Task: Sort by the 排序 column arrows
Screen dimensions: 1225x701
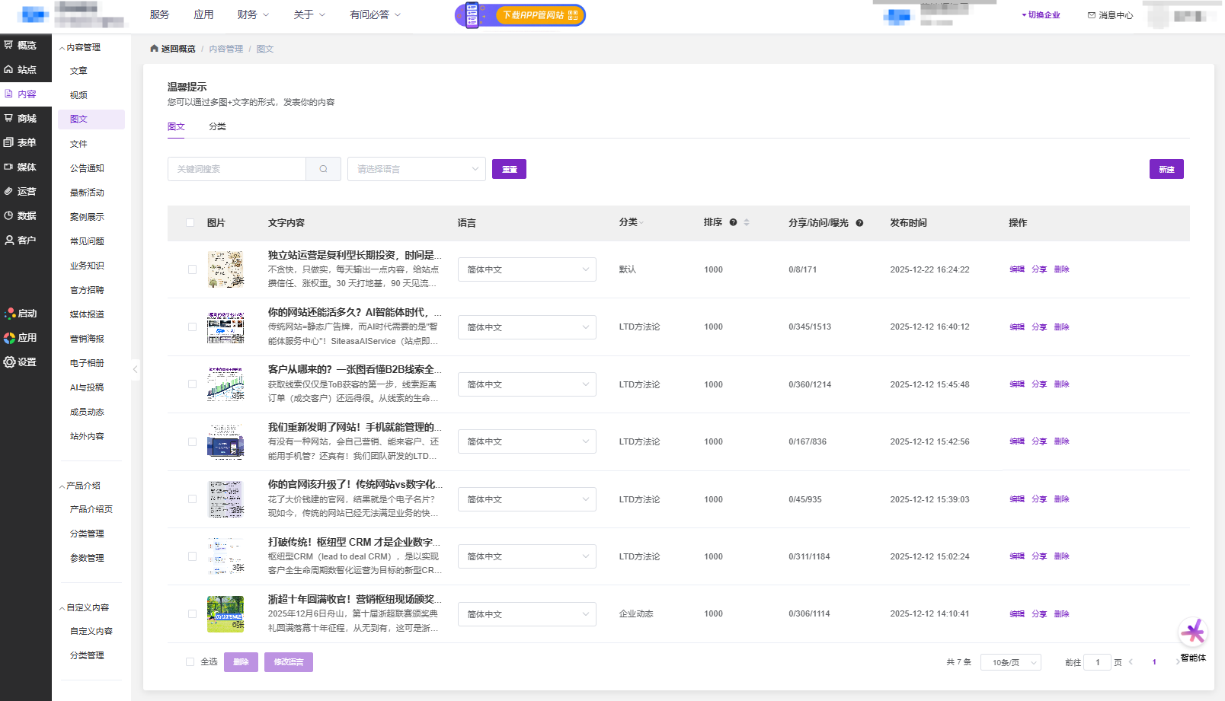Action: (747, 223)
